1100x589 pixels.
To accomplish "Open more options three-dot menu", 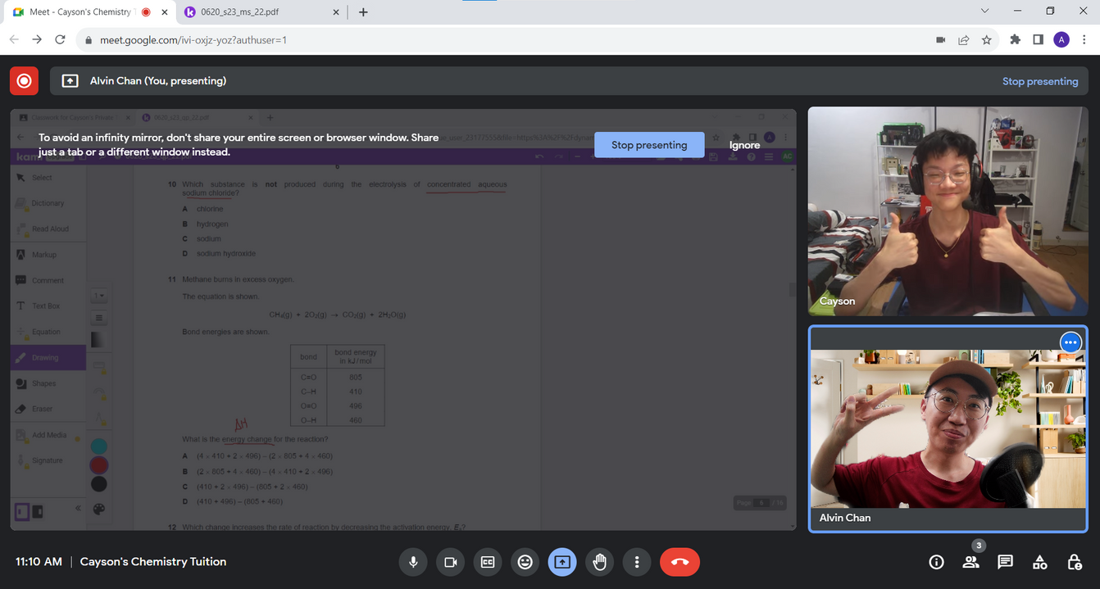I will (637, 562).
